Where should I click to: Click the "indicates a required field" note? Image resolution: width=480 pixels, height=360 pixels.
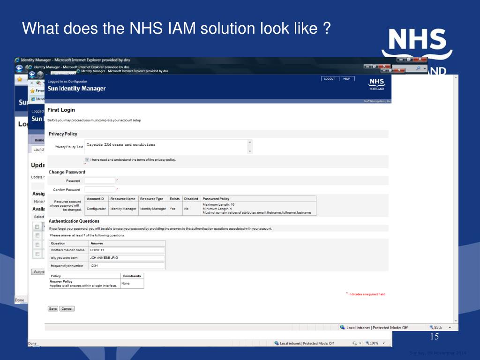coord(367,294)
